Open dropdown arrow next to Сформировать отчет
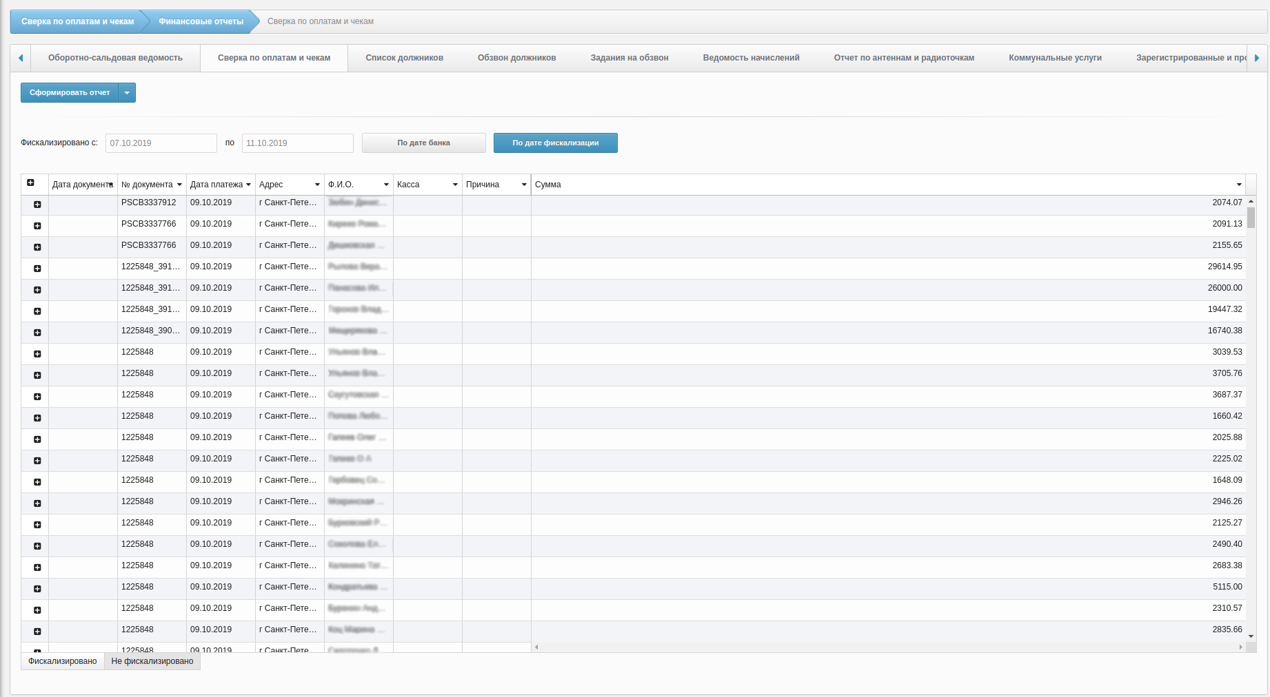This screenshot has width=1270, height=697. pos(127,93)
